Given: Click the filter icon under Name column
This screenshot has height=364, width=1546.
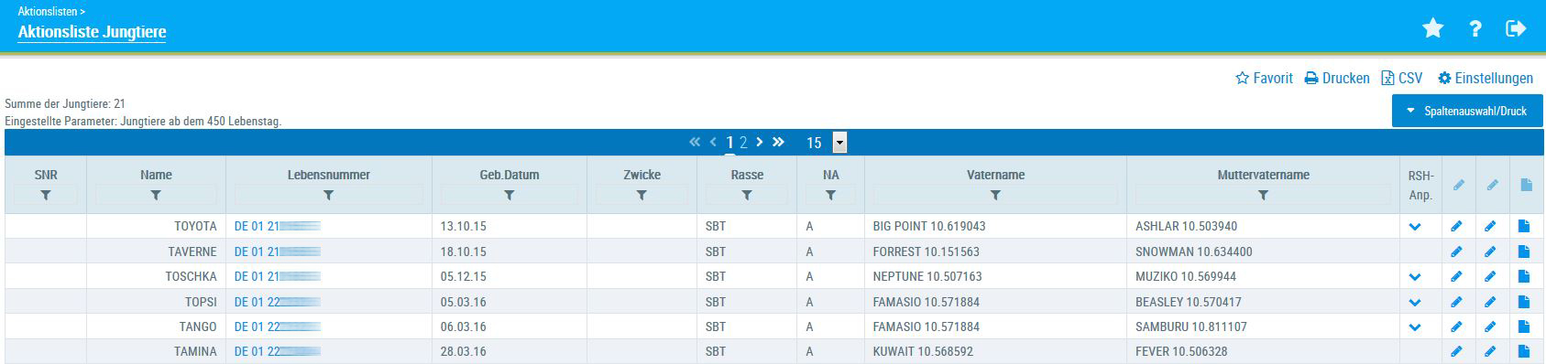Looking at the screenshot, I should 156,195.
